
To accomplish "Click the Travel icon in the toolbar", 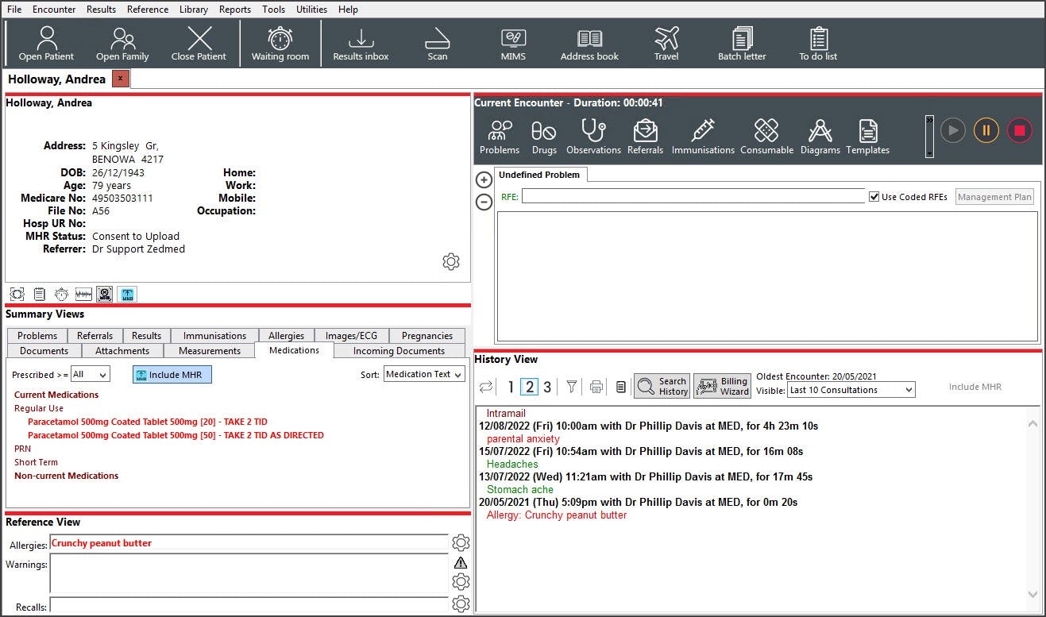I will pyautogui.click(x=666, y=41).
